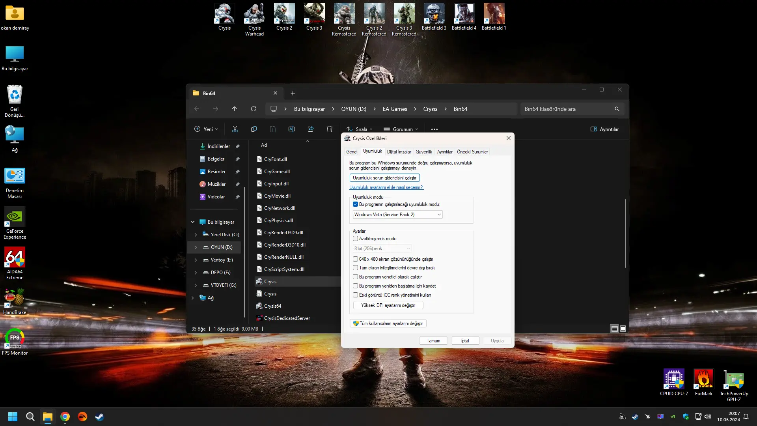Open the Sırala sort dropdown

[x=359, y=129]
